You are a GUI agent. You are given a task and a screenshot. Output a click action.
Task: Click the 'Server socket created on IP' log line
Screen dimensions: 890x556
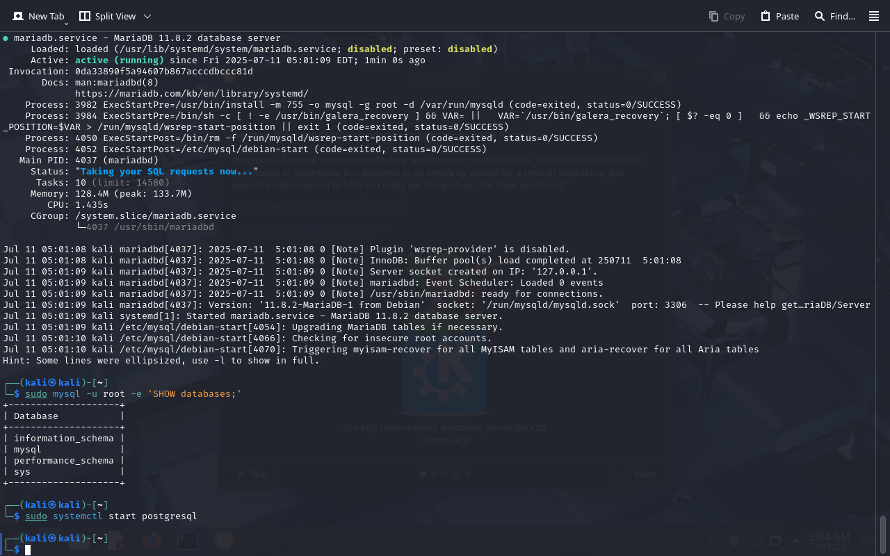pos(300,272)
